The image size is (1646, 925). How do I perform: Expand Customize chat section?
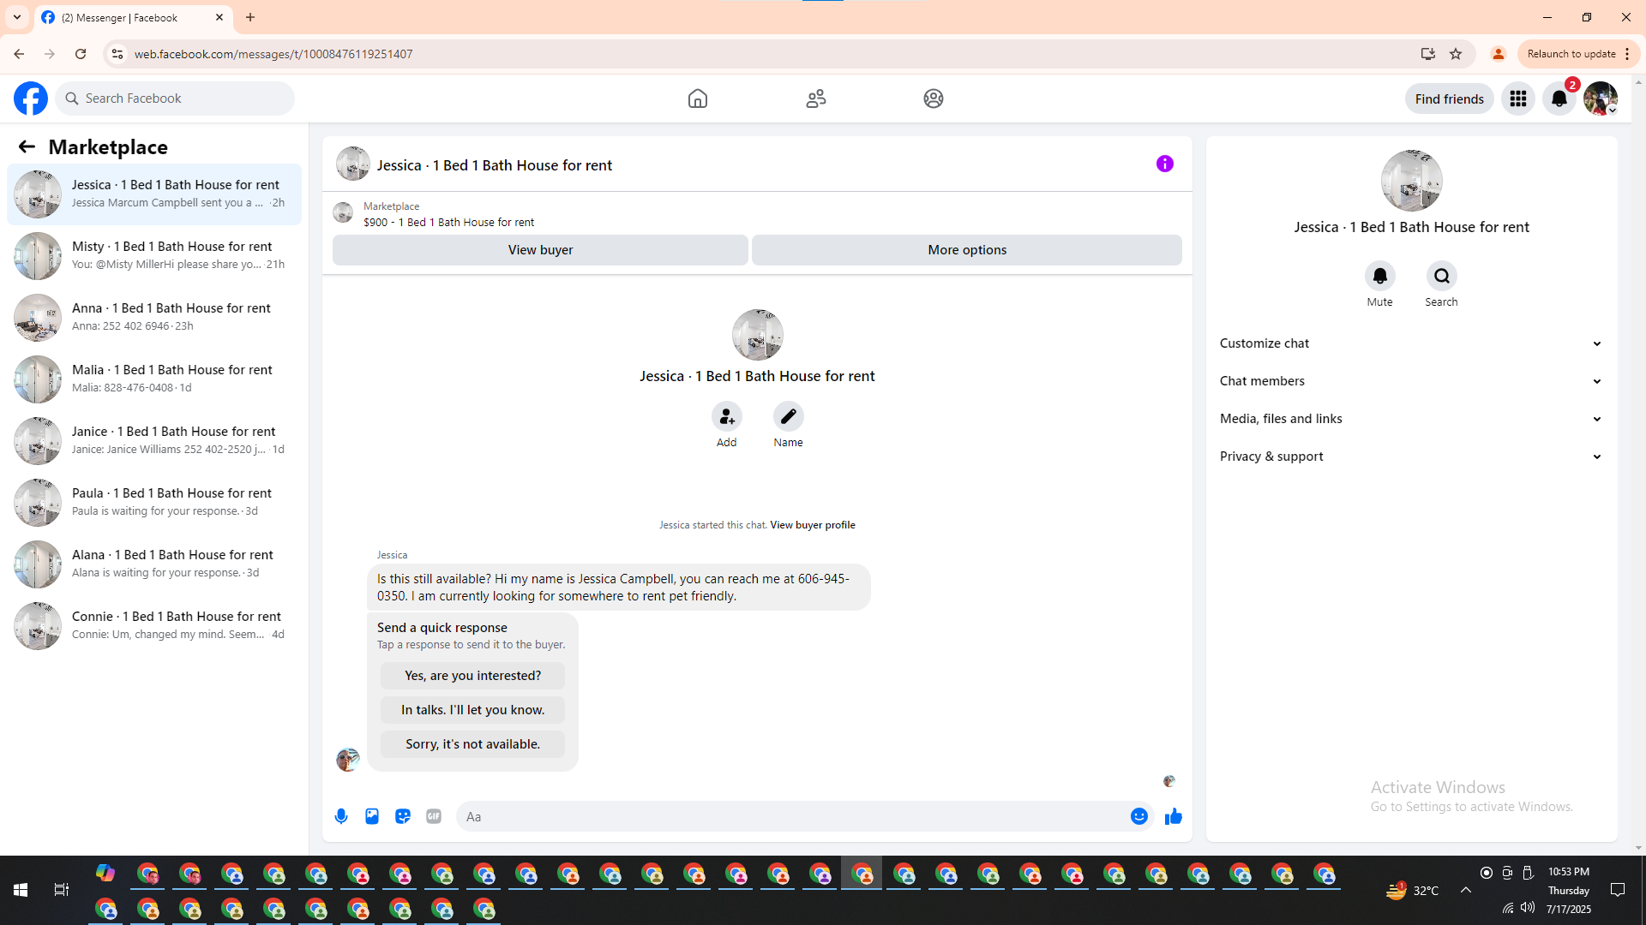[1411, 343]
